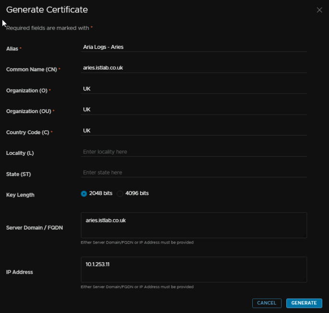The width and height of the screenshot is (329, 313).
Task: Click the Common Name (CN) label
Action: [x=32, y=70]
